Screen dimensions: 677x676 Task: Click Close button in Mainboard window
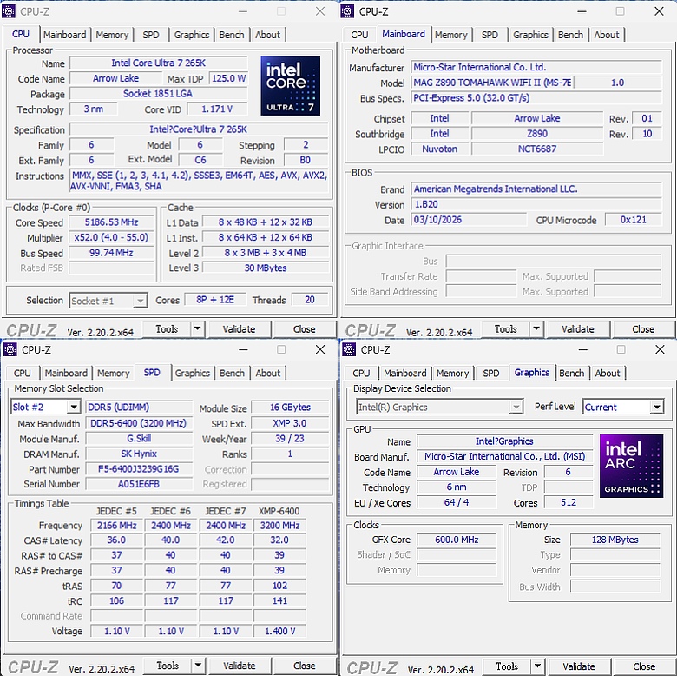(643, 329)
